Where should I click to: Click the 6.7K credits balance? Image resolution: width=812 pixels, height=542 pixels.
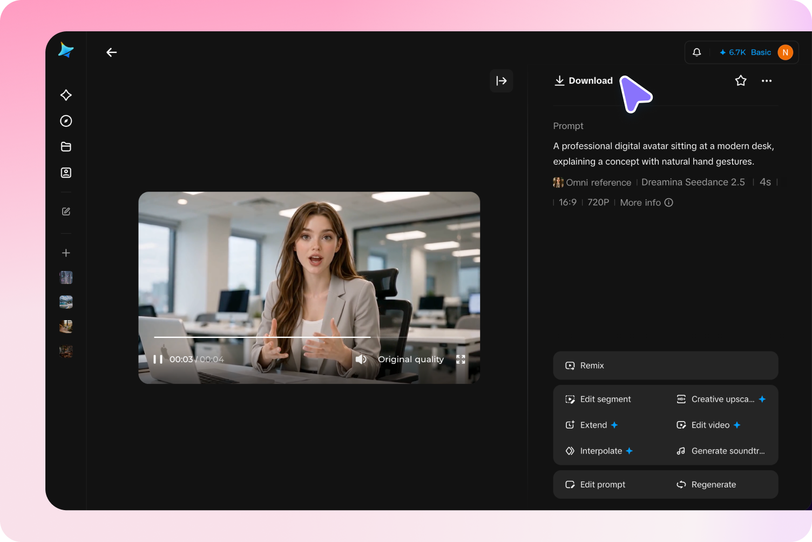coord(733,52)
